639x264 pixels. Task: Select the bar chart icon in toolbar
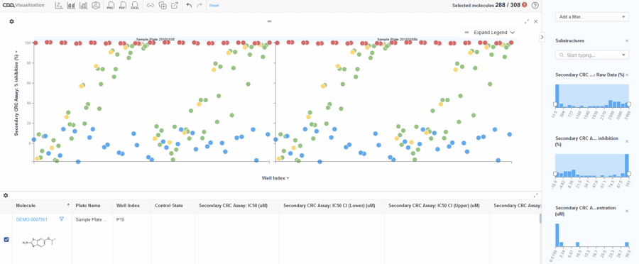pyautogui.click(x=71, y=5)
